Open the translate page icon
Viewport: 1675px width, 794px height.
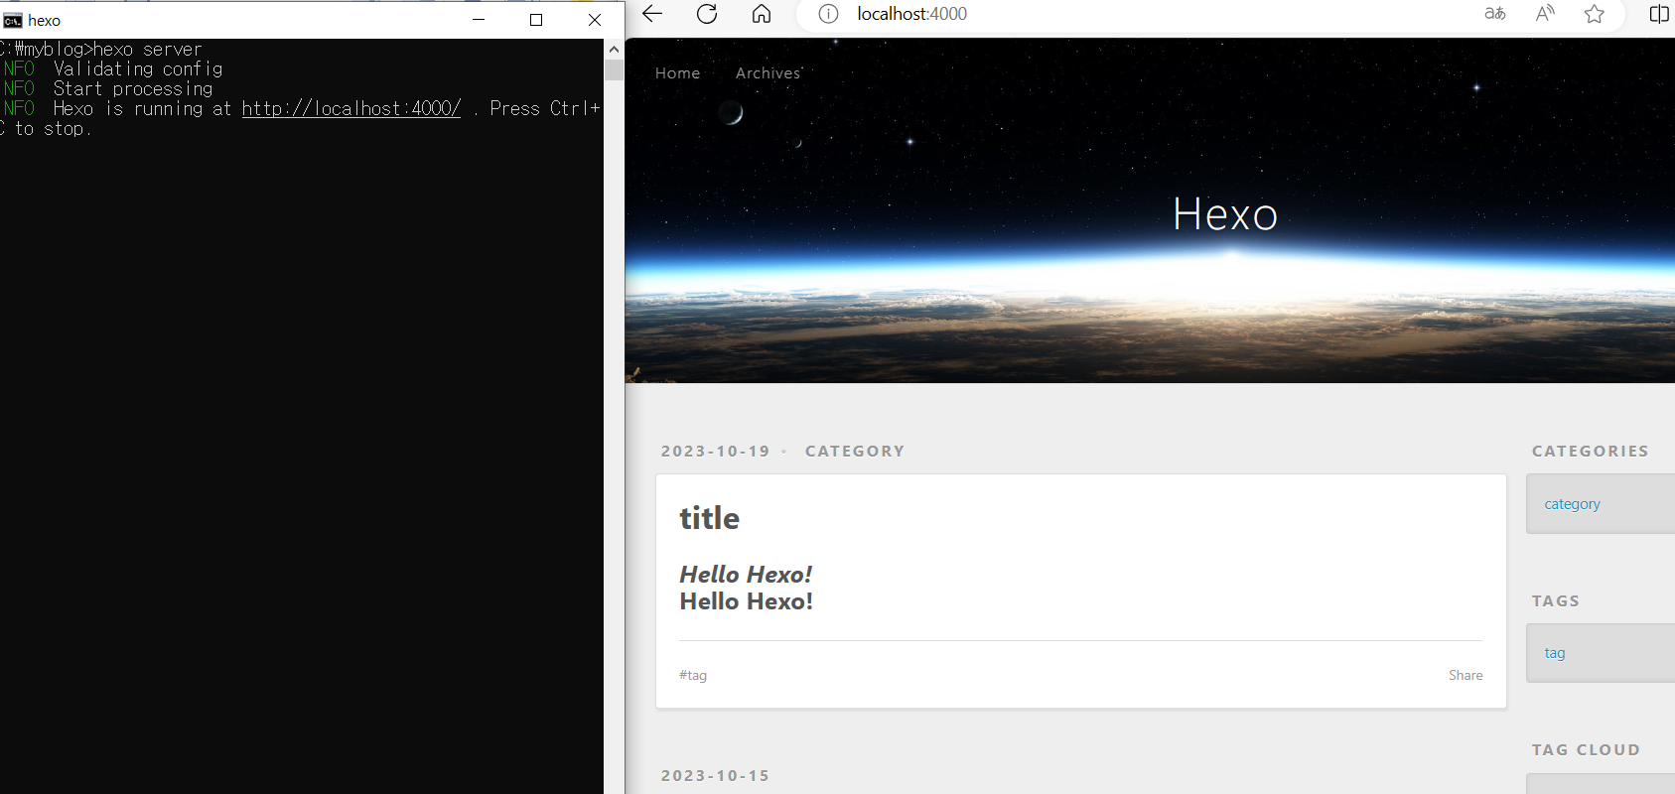1495,14
